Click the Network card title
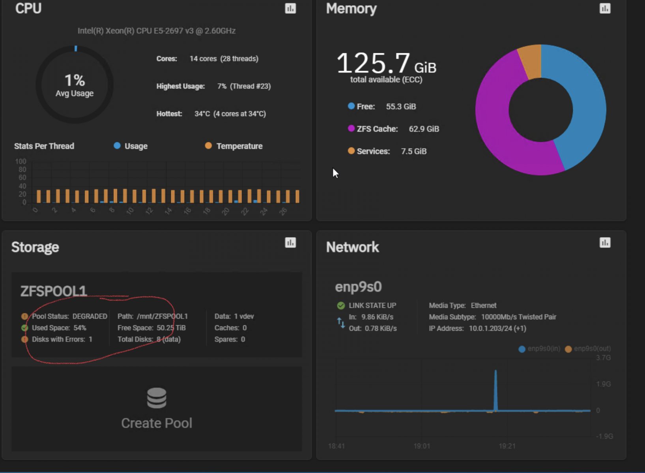 coord(352,247)
